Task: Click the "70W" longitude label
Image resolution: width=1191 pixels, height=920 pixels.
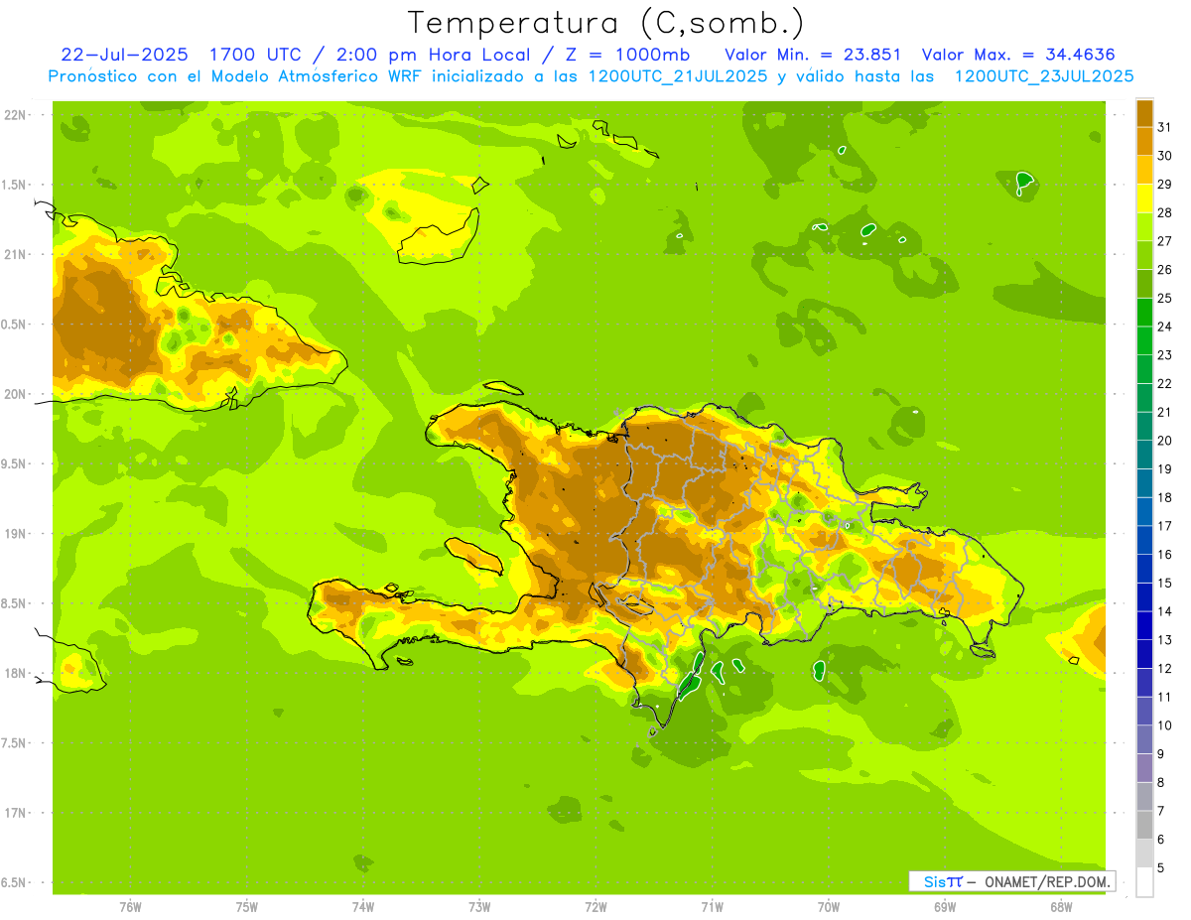Action: pyautogui.click(x=829, y=907)
